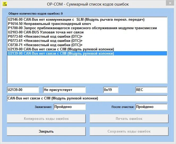Select the P0773-61 unknown error code row
This screenshot has width=176, height=144.
click(87, 41)
